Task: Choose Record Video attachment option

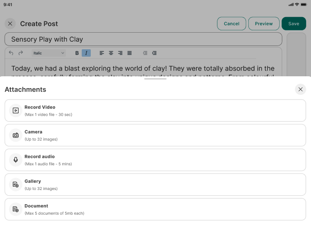Action: pyautogui.click(x=155, y=110)
